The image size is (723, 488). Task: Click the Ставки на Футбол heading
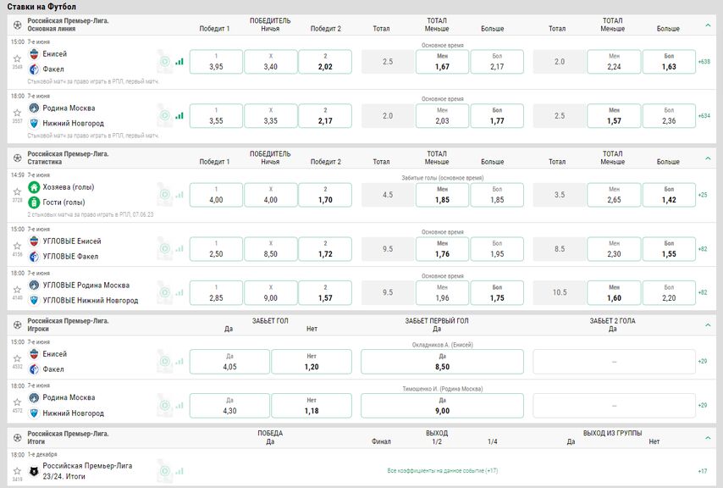(41, 7)
